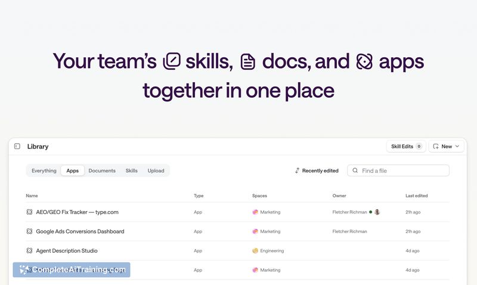The width and height of the screenshot is (477, 285).
Task: Click the app icon for AEO/GEO Fix Tracker
Action: point(29,212)
